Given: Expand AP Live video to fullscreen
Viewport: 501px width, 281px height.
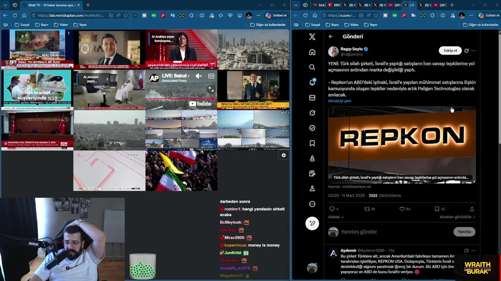Looking at the screenshot, I should 211,89.
